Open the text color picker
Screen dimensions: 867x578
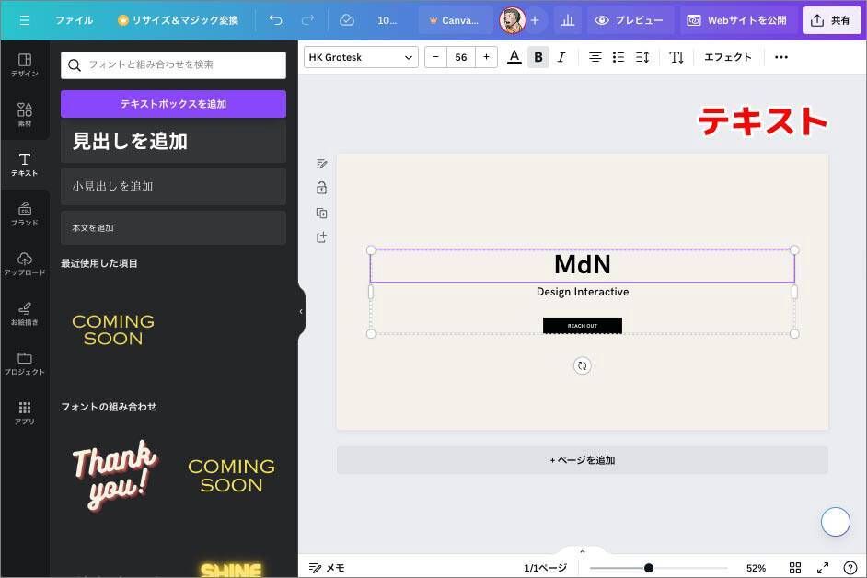(x=514, y=57)
